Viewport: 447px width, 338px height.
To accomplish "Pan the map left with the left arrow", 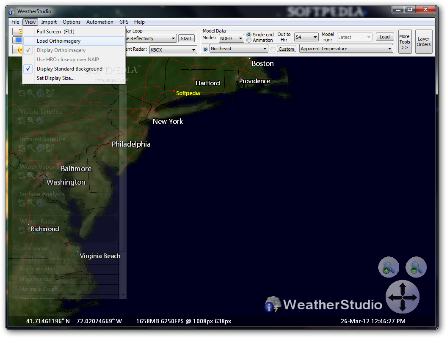I will pos(393,297).
